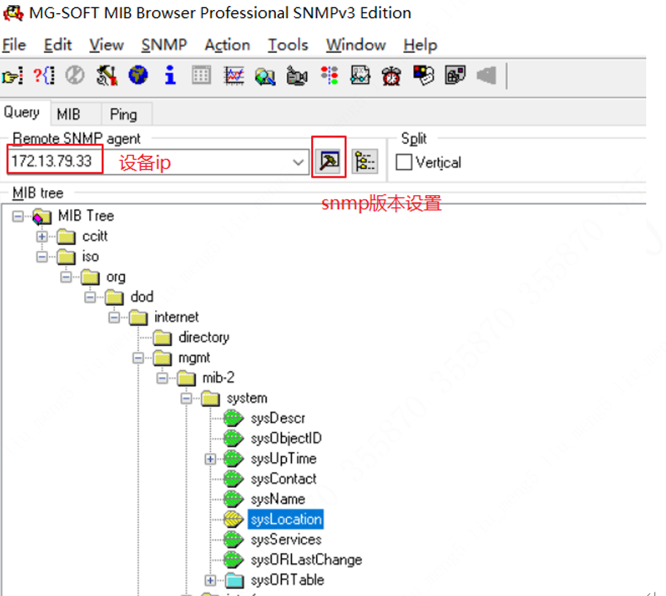The height and width of the screenshot is (596, 666).
Task: Click the red alarm clock toolbar icon
Action: pyautogui.click(x=392, y=76)
